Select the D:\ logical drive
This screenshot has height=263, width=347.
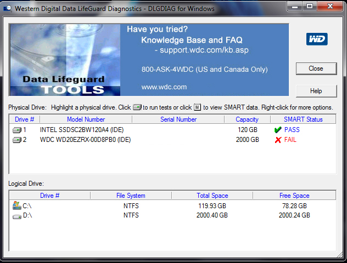[x=27, y=215]
